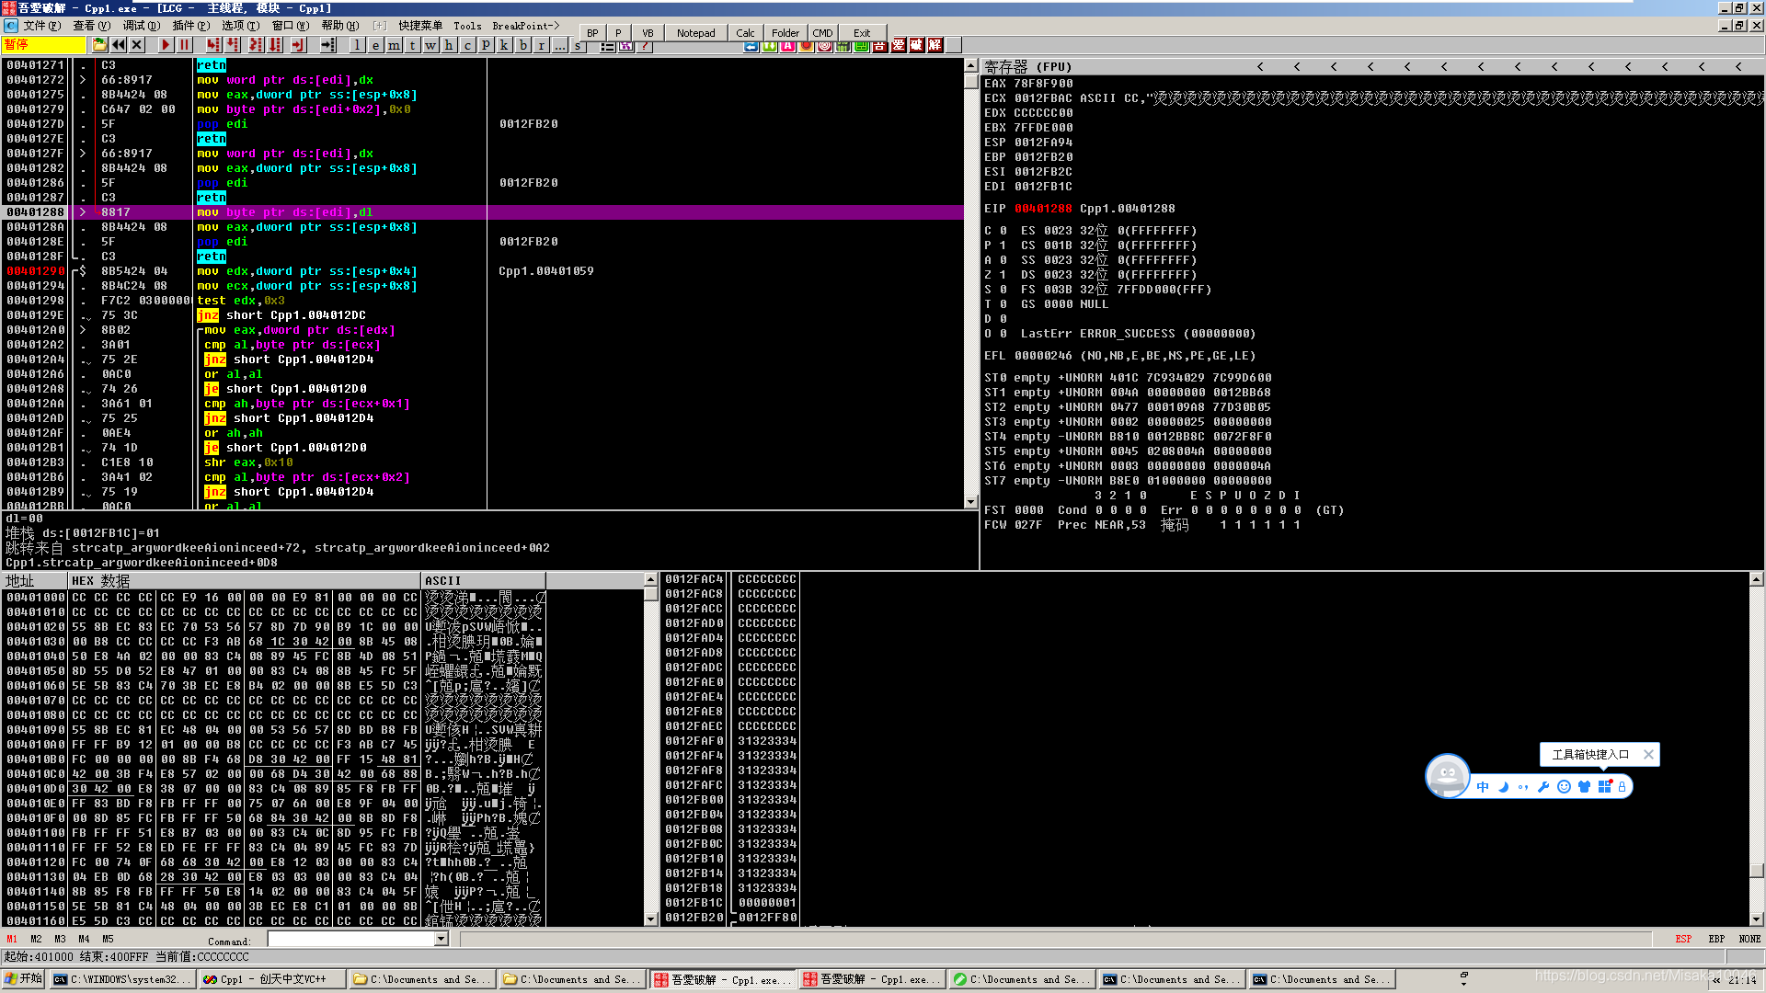Click into the Command input field
Screen dimensions: 1766x993
tap(350, 939)
